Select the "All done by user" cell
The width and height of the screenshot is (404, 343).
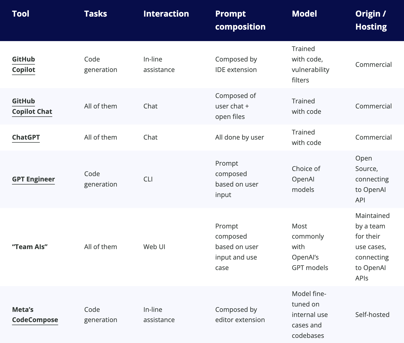(x=239, y=137)
